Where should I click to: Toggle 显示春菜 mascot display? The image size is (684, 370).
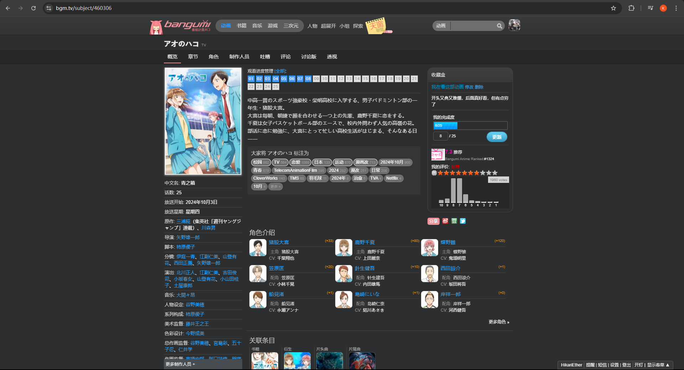(x=658, y=365)
